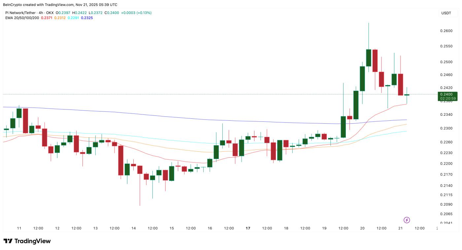Select date 14 on the time axis

133,228
